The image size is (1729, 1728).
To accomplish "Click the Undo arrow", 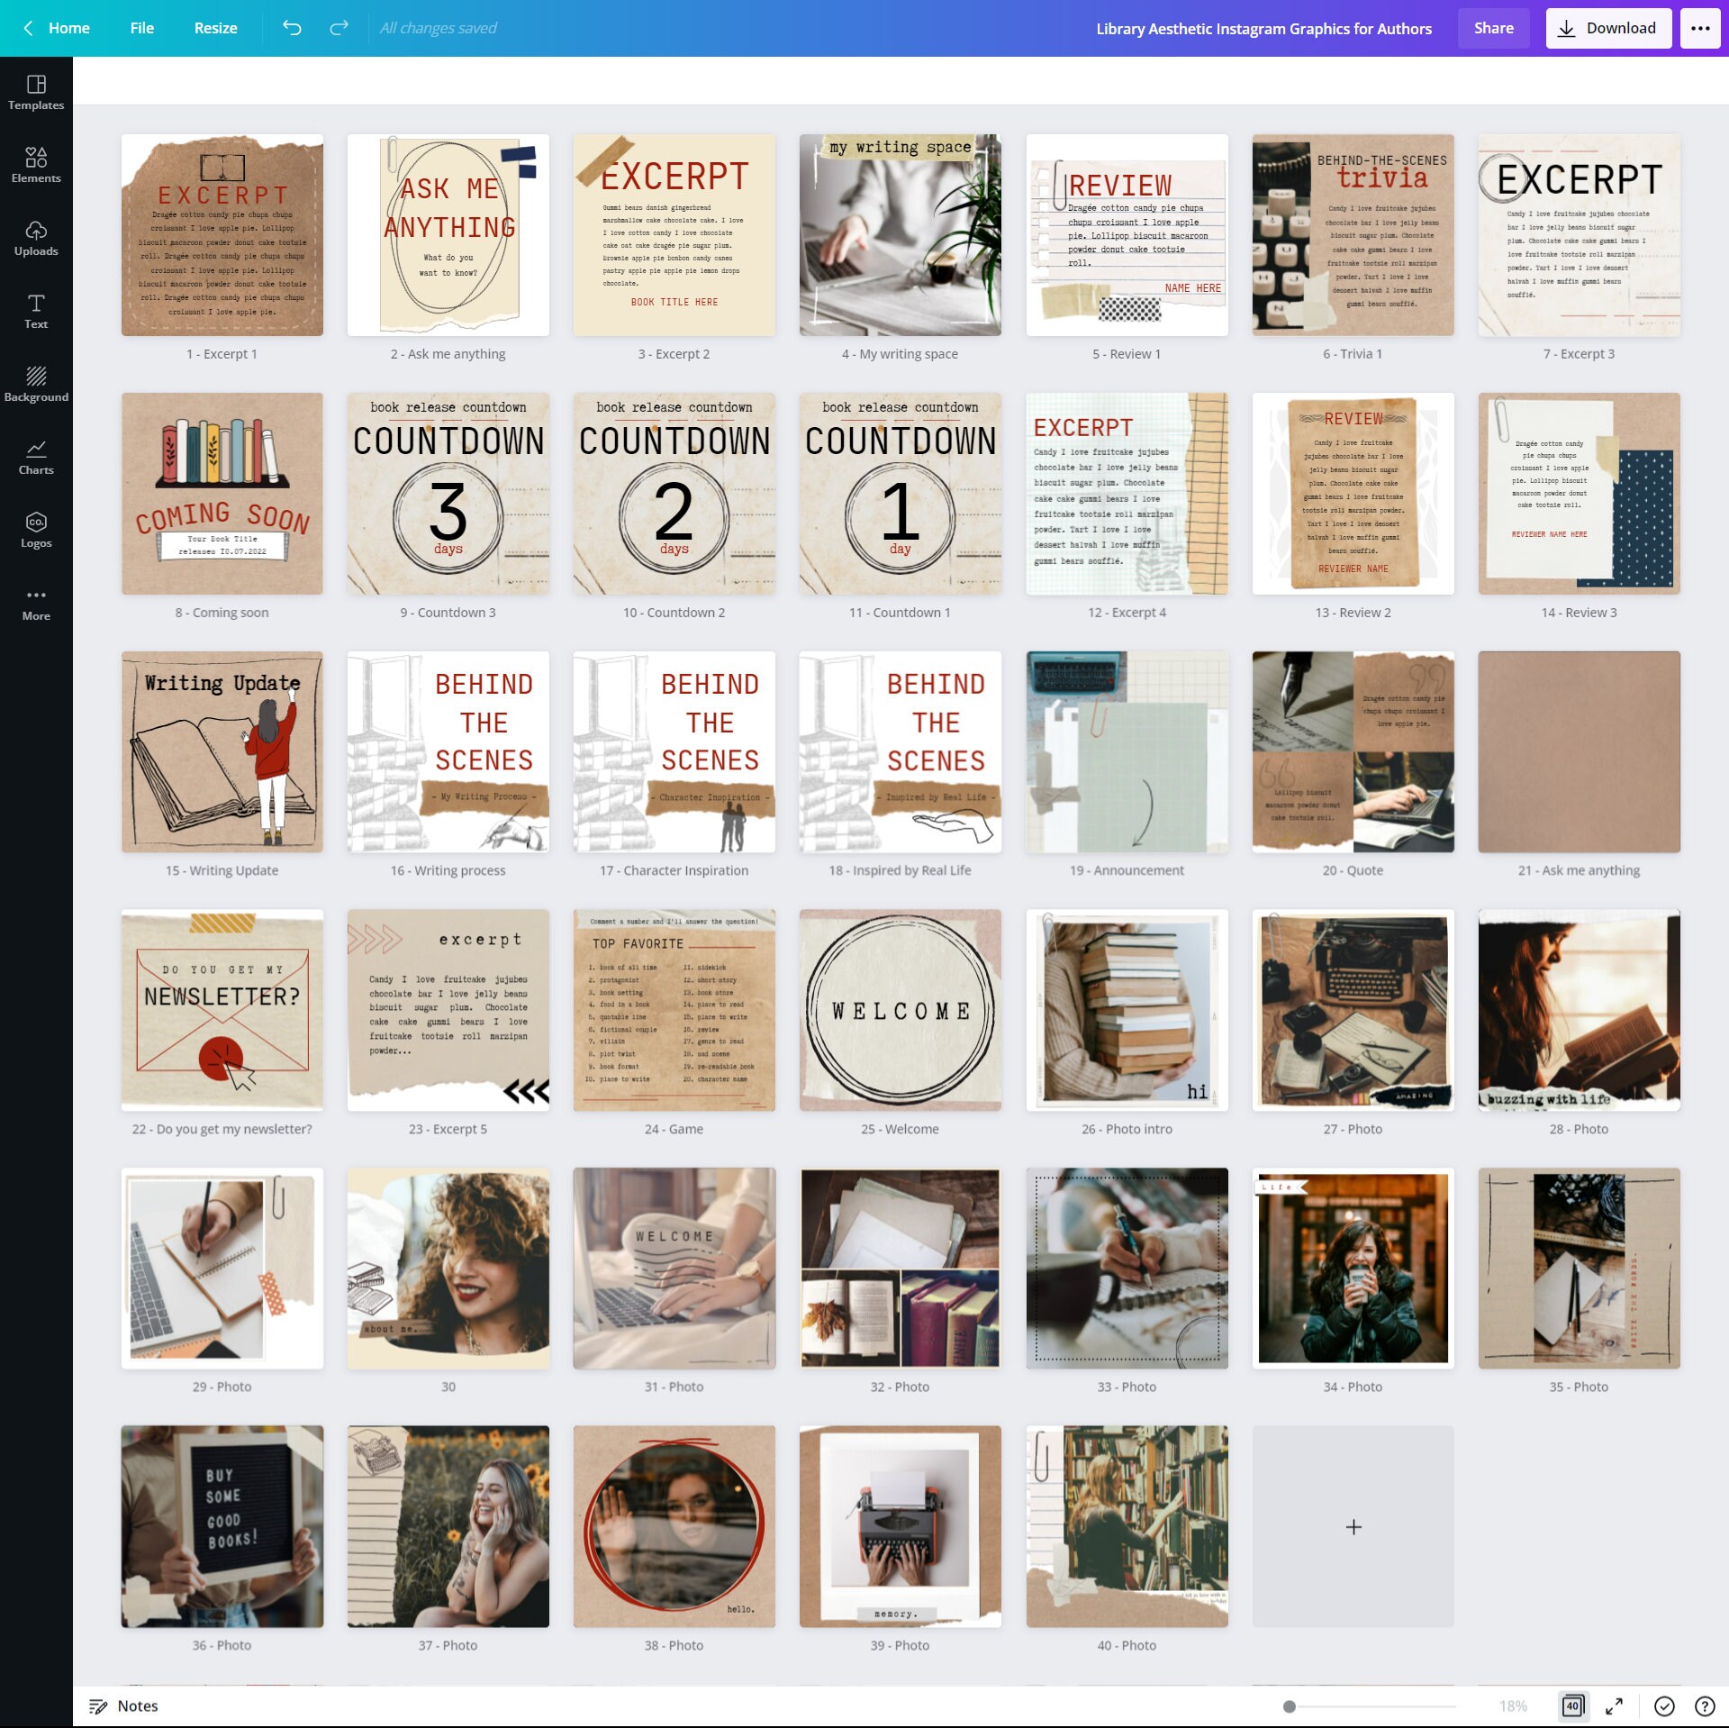I will pyautogui.click(x=292, y=28).
